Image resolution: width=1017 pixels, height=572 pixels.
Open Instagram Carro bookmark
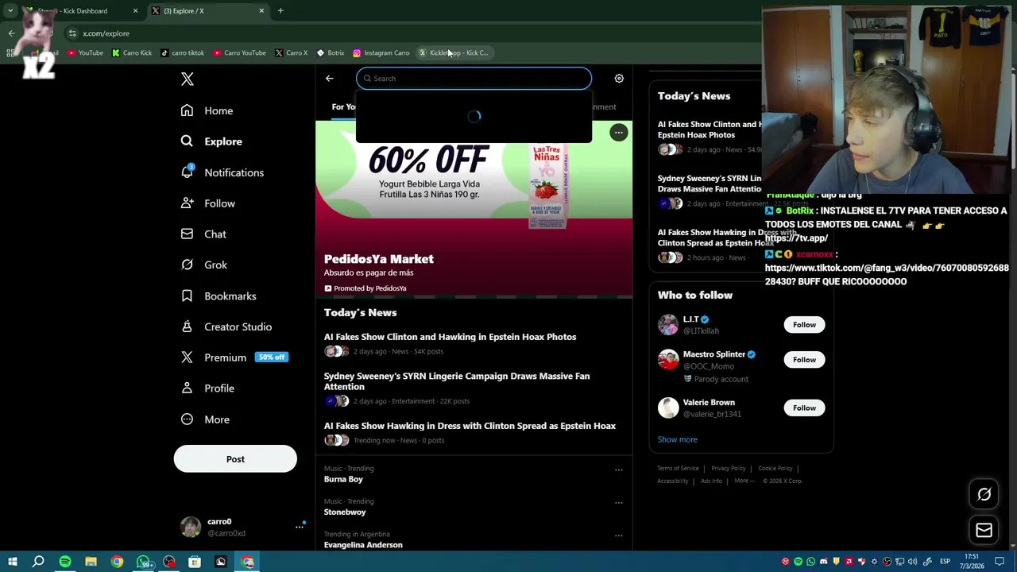tap(381, 52)
